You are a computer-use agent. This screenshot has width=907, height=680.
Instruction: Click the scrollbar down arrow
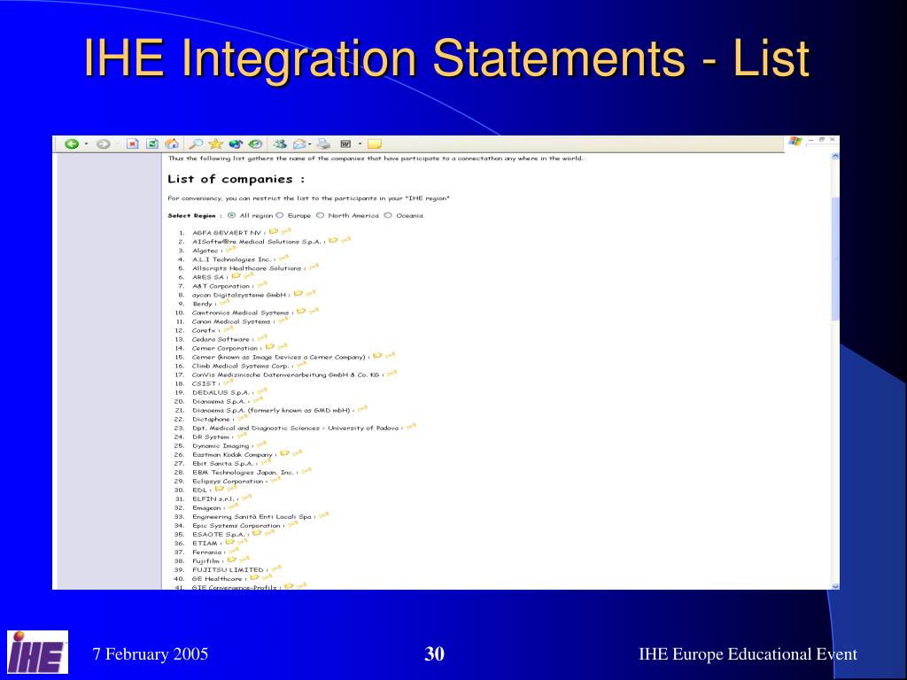[834, 586]
